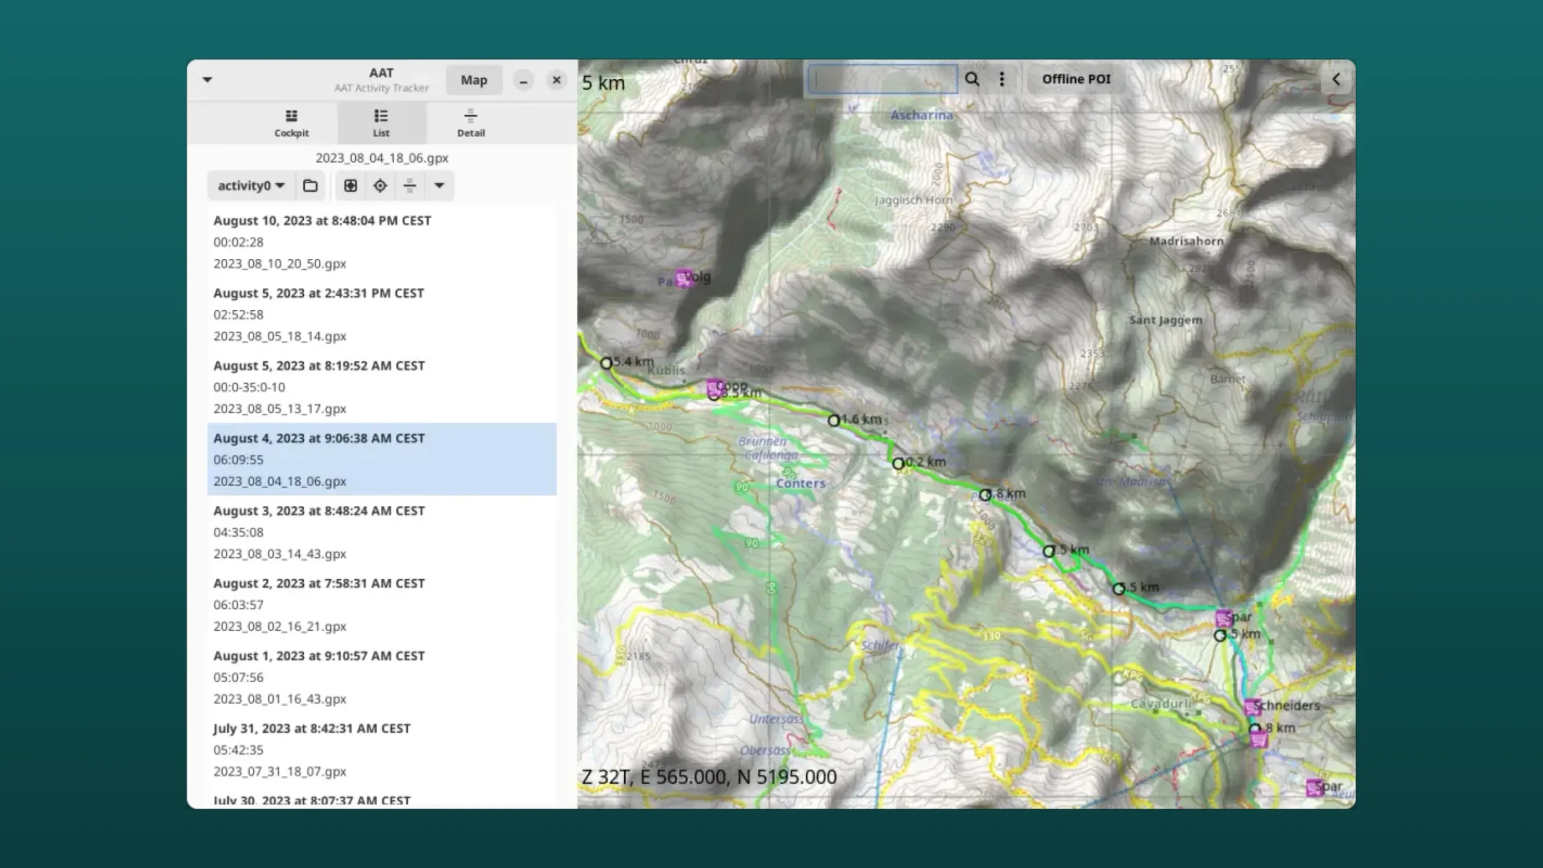Select entry July 31, 2023 at 8:42:31 AM

381,749
